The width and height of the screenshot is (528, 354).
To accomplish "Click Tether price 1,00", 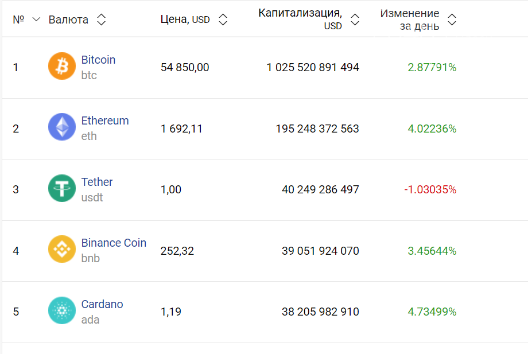I will 170,189.
